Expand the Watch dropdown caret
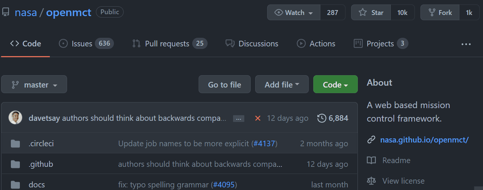Image resolution: width=483 pixels, height=190 pixels. [311, 13]
